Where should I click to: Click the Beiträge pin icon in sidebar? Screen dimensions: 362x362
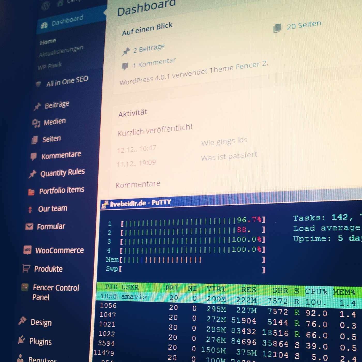(x=37, y=106)
